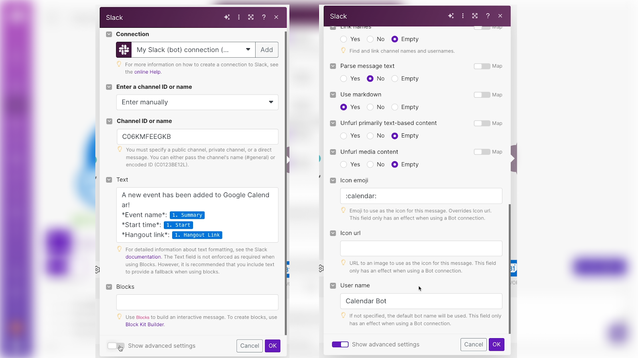This screenshot has height=358, width=638.
Task: Select Yes for Unfurl primarily text-based content
Action: pos(344,136)
